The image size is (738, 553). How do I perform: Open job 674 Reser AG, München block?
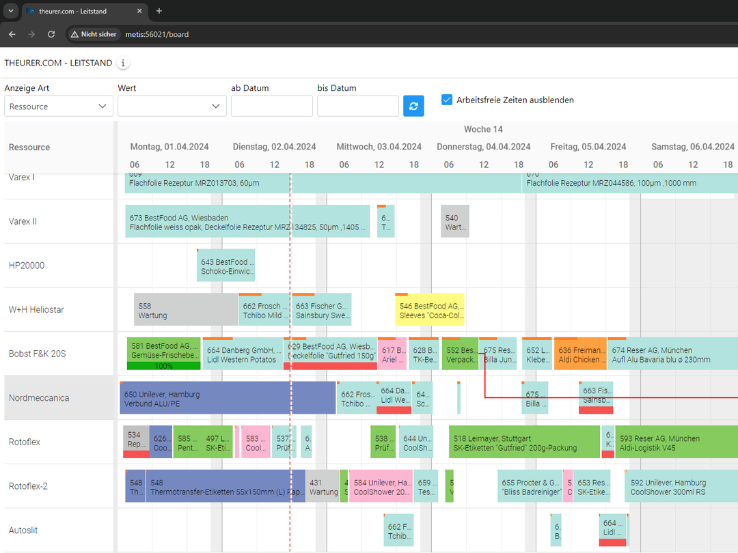pyautogui.click(x=672, y=354)
